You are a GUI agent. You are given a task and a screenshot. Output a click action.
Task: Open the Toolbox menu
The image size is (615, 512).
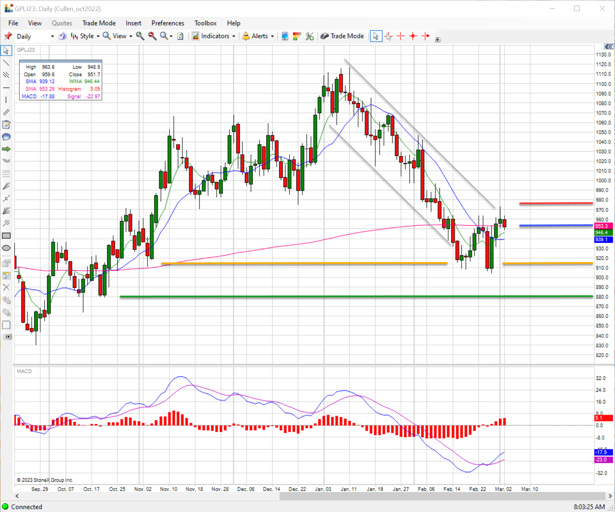205,23
